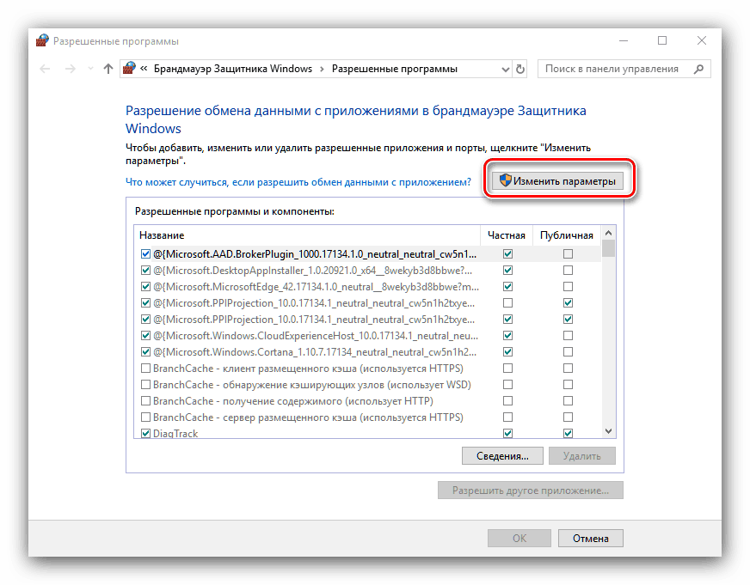Maximize the Разрешенные программы window
Image resolution: width=750 pixels, height=585 pixels.
pyautogui.click(x=662, y=41)
